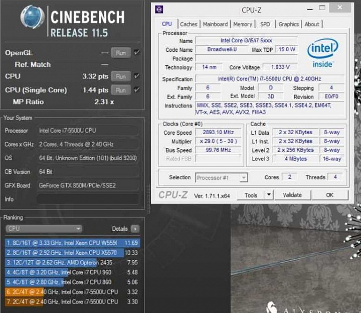Click the Code Name value Broadwell-U
This screenshot has width=361, height=313.
click(222, 49)
